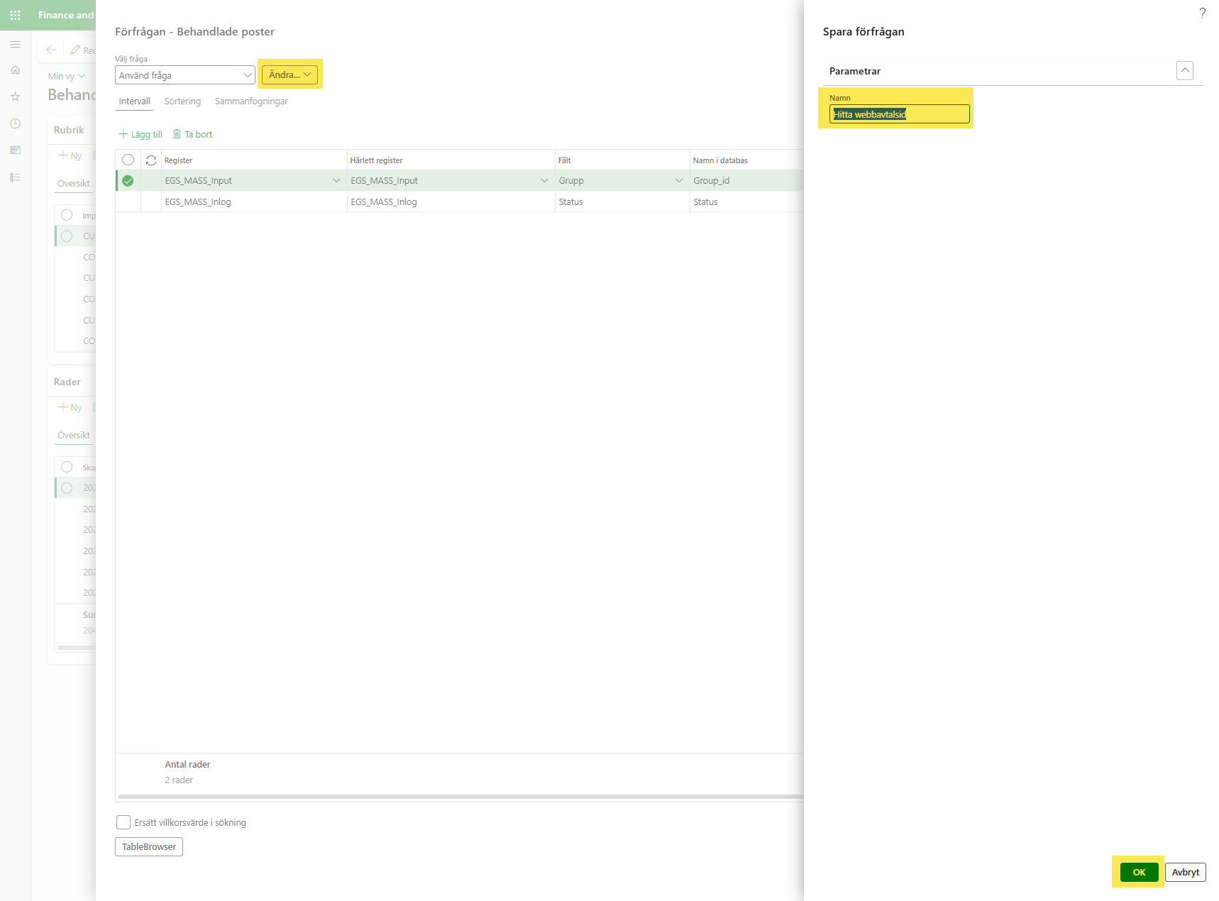The image size is (1219, 901).
Task: Deselect the checked EGS_MASS_Input row marker
Action: point(128,181)
